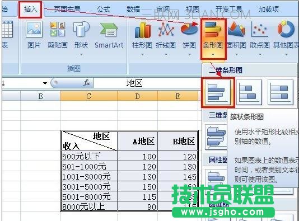Click the 散点图 scatter chart icon
This screenshot has width=299, height=221.
260,29
